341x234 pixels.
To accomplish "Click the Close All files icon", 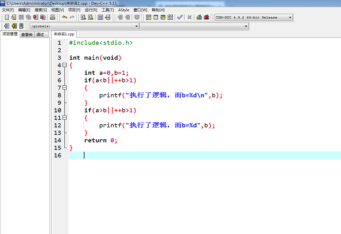I will [x=43, y=17].
